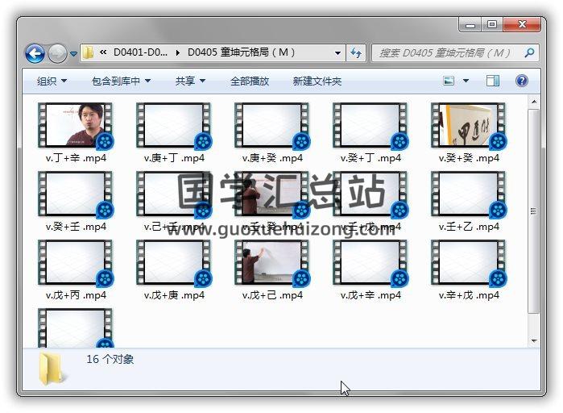Toggle the preview pane button
Viewport: 563px width, 413px height.
pos(493,81)
